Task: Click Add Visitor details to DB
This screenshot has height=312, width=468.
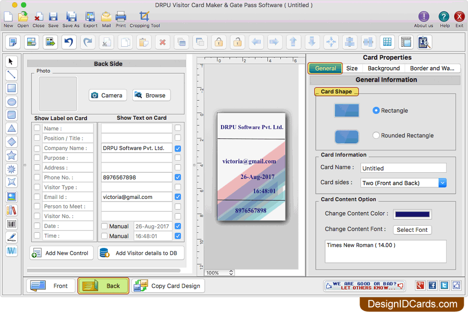Action: point(141,253)
